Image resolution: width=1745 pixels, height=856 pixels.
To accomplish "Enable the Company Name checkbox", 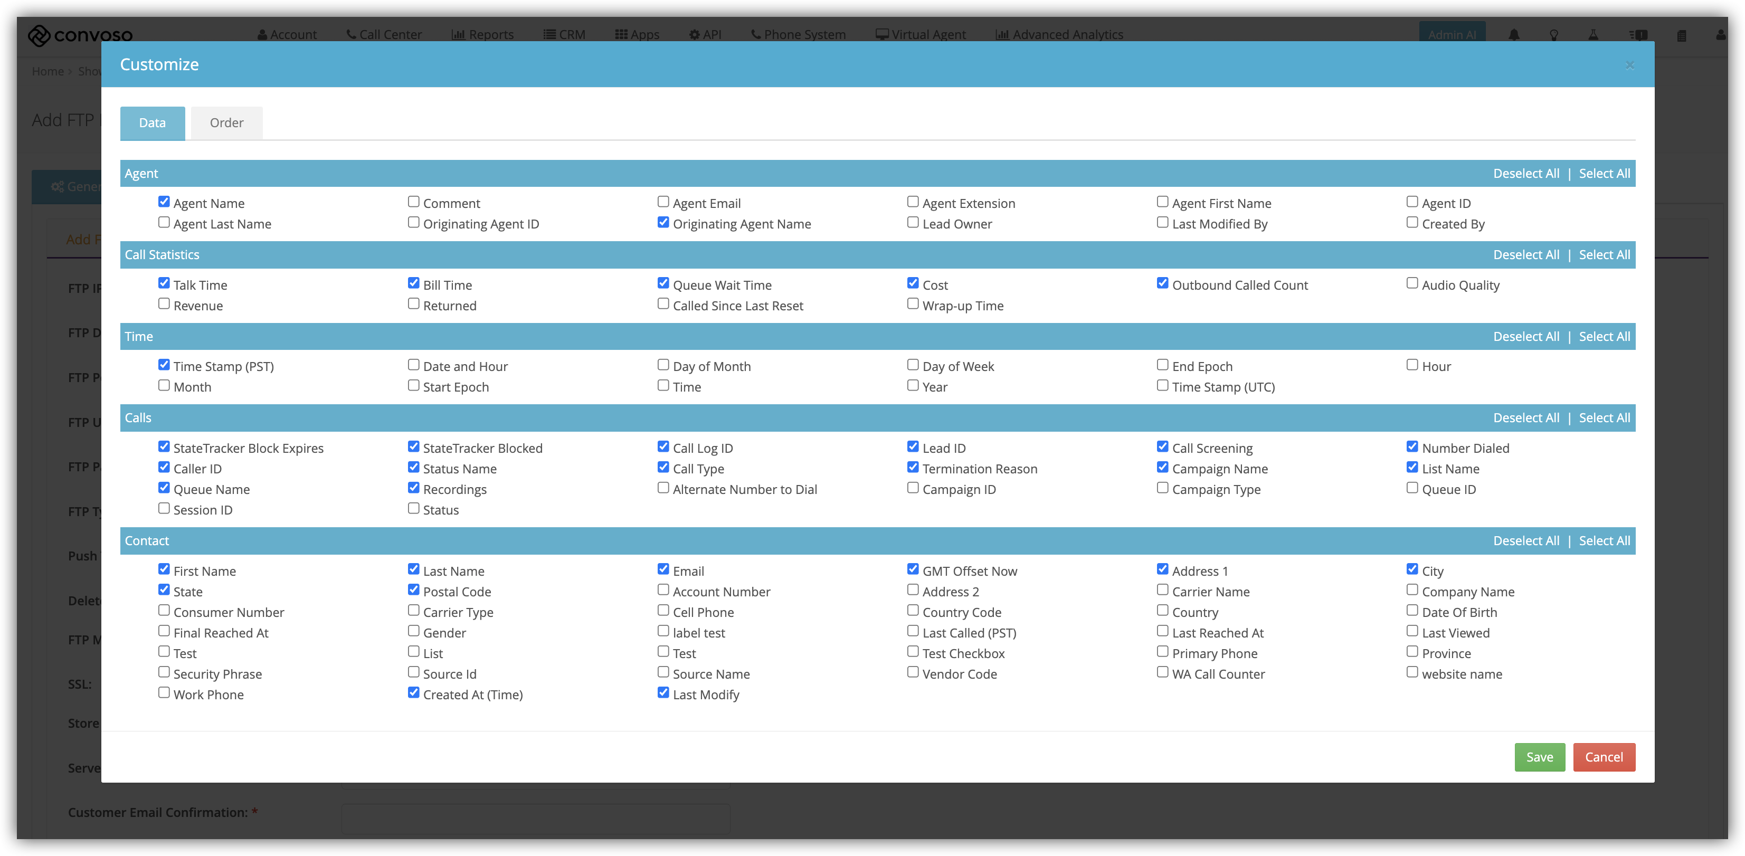I will [x=1412, y=590].
